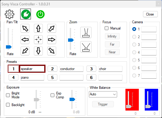Toggle camera power with green power icon
The height and width of the screenshot is (118, 162).
coord(40,14)
